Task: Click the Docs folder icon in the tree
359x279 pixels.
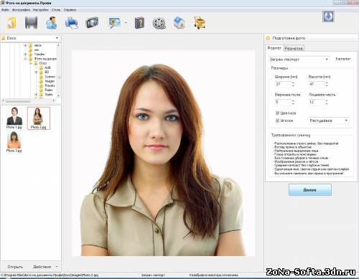Action: click(36, 63)
